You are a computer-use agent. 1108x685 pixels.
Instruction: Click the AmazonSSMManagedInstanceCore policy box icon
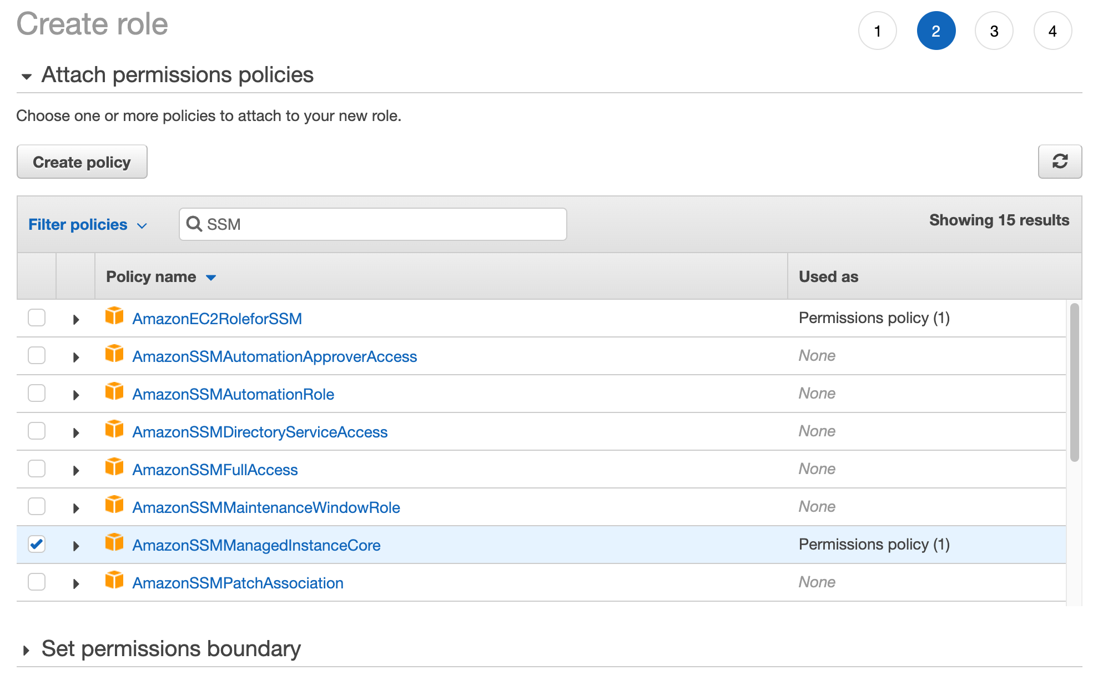point(114,543)
